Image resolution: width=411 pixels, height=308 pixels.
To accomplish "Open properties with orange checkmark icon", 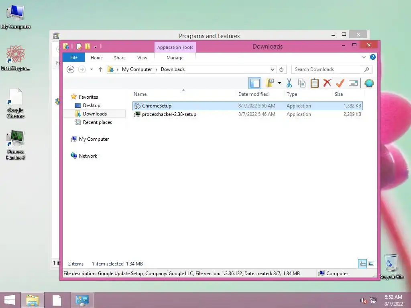I will pos(340,83).
